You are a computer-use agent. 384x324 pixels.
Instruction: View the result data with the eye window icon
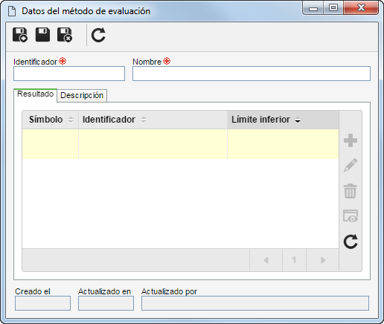351,216
